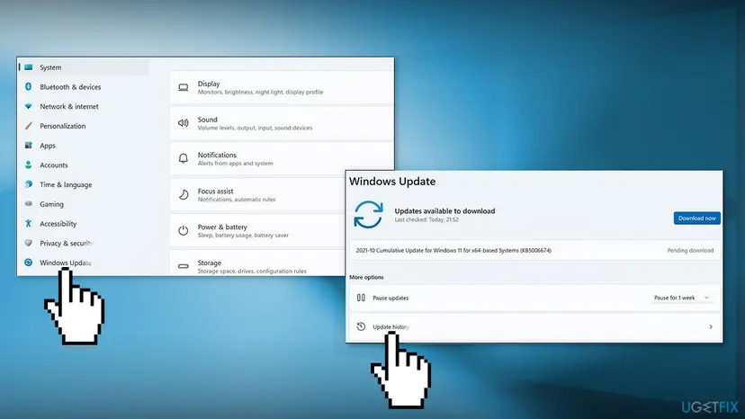Viewport: 745px width, 419px height.
Task: Click the Notifications bell icon
Action: pyautogui.click(x=184, y=158)
